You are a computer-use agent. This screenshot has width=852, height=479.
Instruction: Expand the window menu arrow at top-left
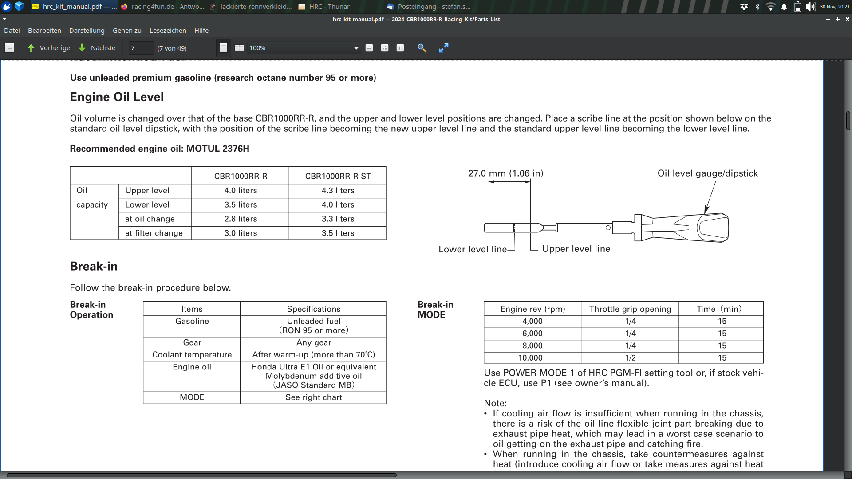pyautogui.click(x=4, y=19)
